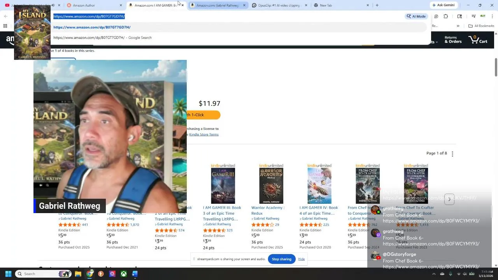Open the Amazon shopping cart
Screen dimensions: 498x280
[478, 39]
